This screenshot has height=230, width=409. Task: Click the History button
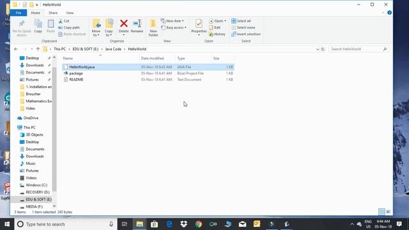pyautogui.click(x=217, y=34)
